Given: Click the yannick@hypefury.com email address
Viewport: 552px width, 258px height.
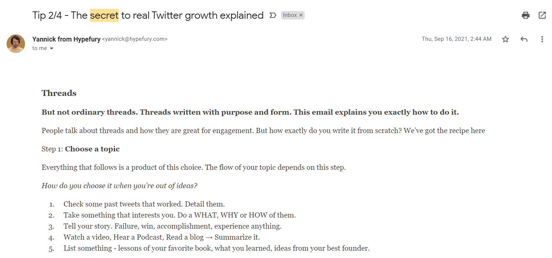Looking at the screenshot, I should click(x=135, y=39).
